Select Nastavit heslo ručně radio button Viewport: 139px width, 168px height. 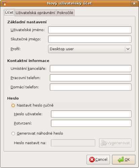coord(13,106)
